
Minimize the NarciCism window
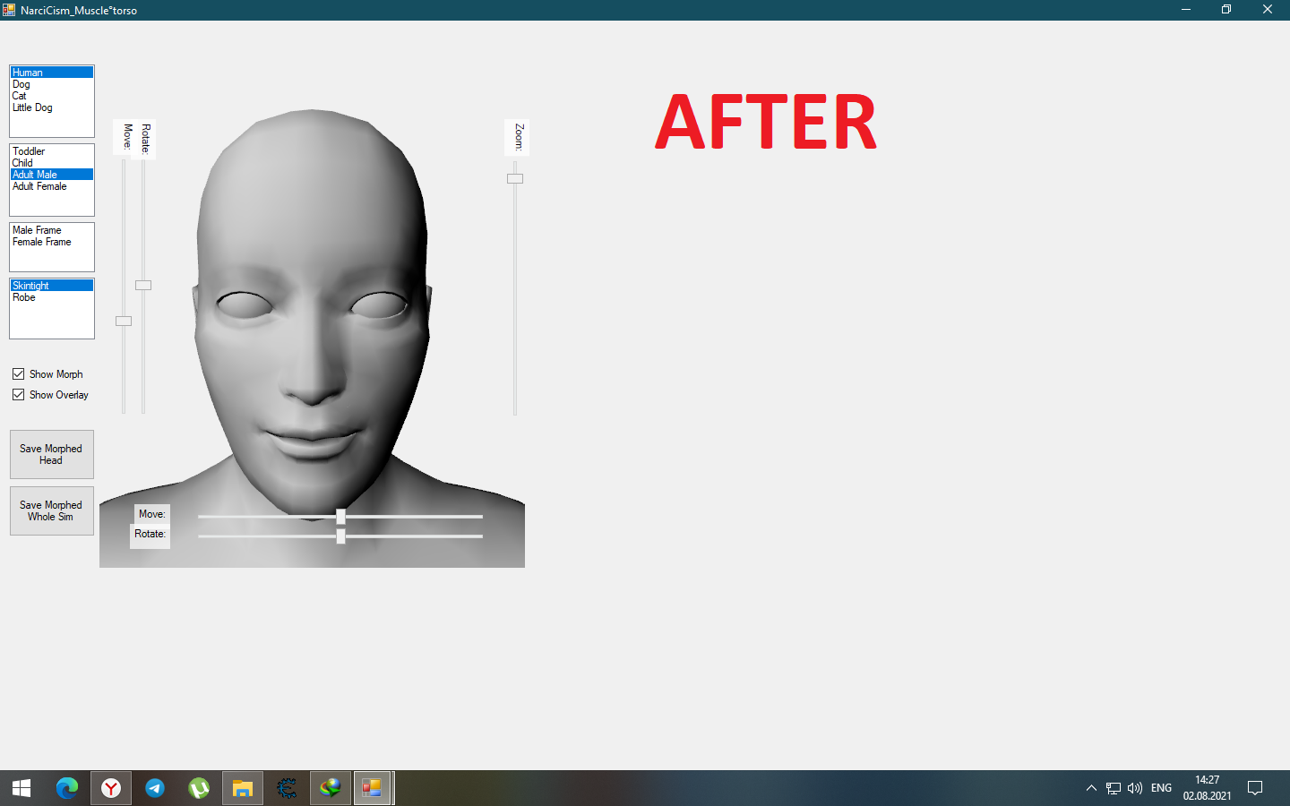pyautogui.click(x=1186, y=10)
